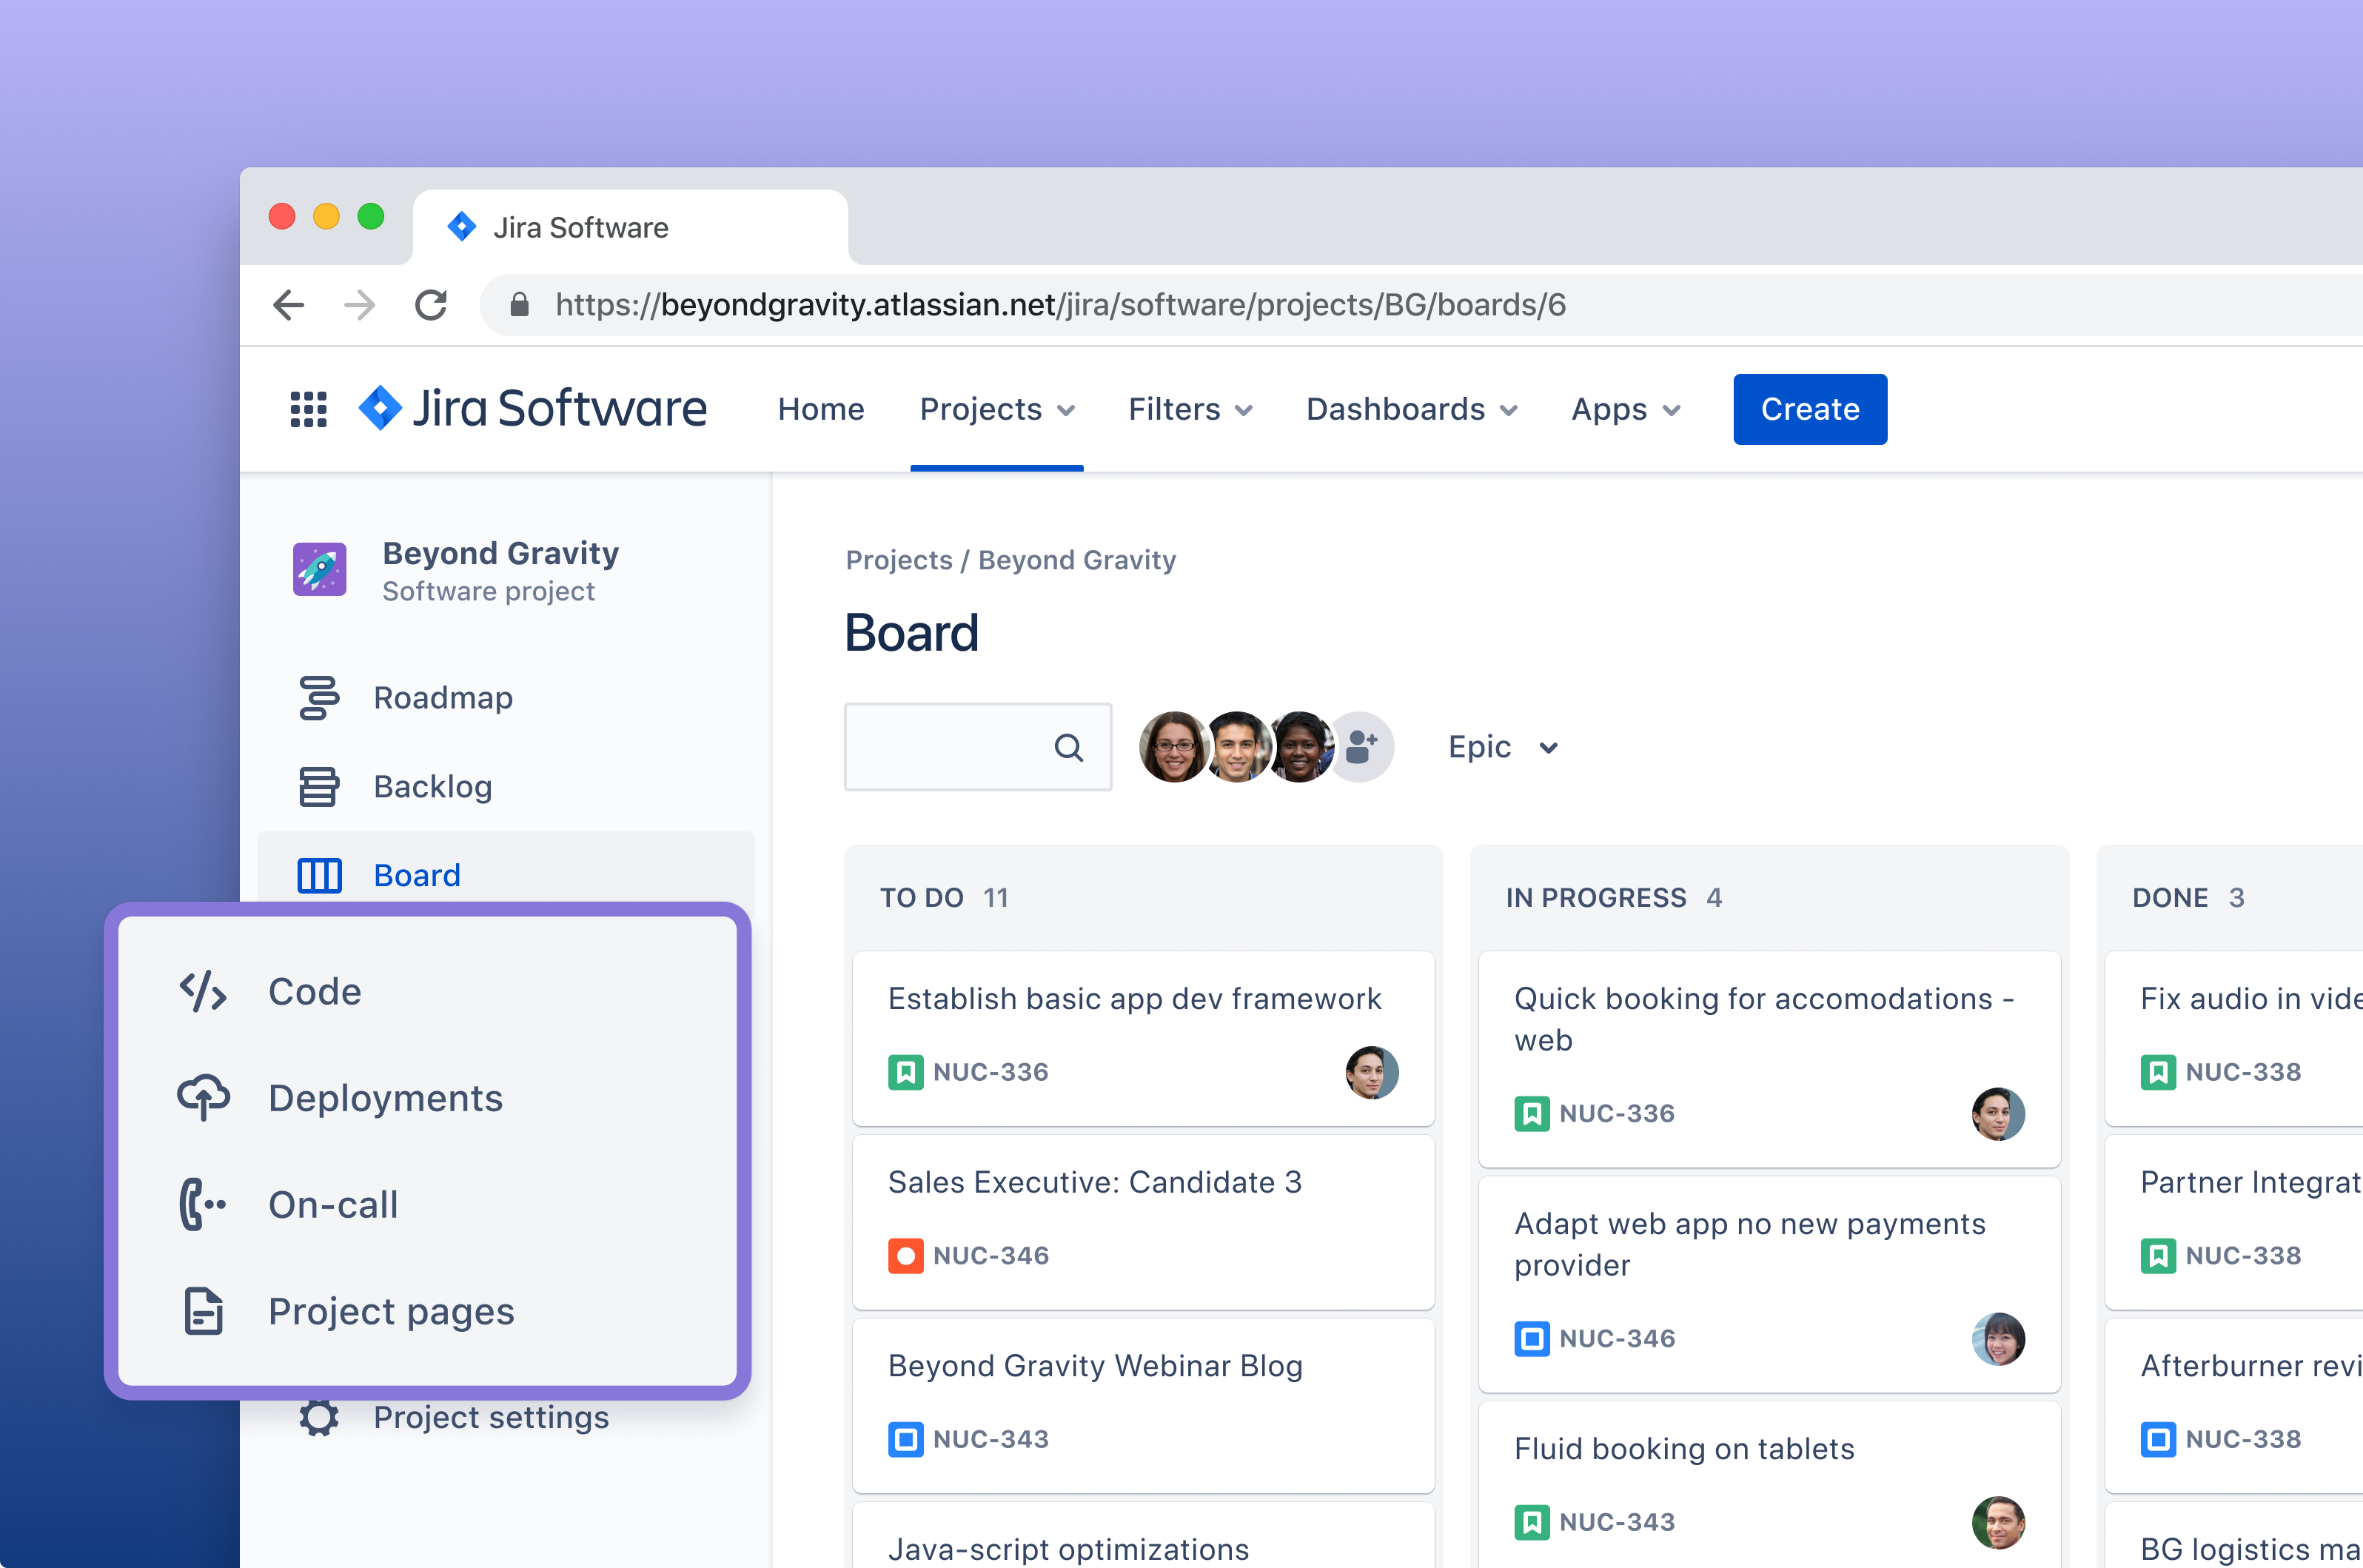
Task: Click the Backlog sidebar icon
Action: 319,786
